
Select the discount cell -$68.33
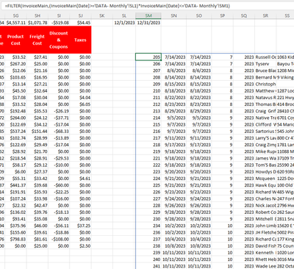pyautogui.click(x=59, y=132)
